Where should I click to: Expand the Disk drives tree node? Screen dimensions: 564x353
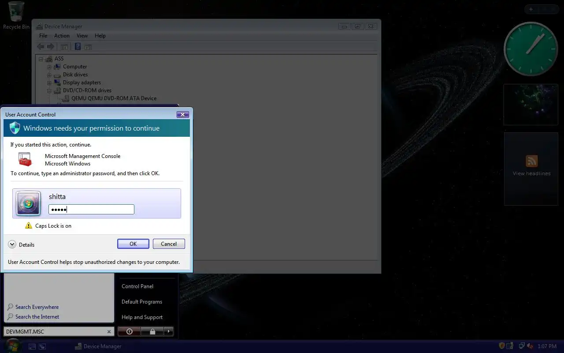click(x=49, y=75)
